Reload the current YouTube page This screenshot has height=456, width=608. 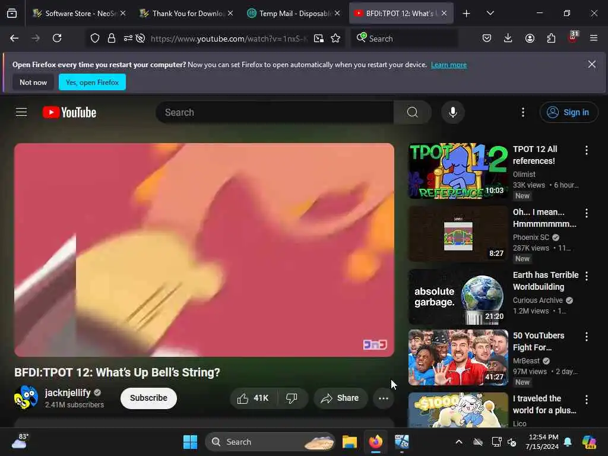tap(57, 38)
